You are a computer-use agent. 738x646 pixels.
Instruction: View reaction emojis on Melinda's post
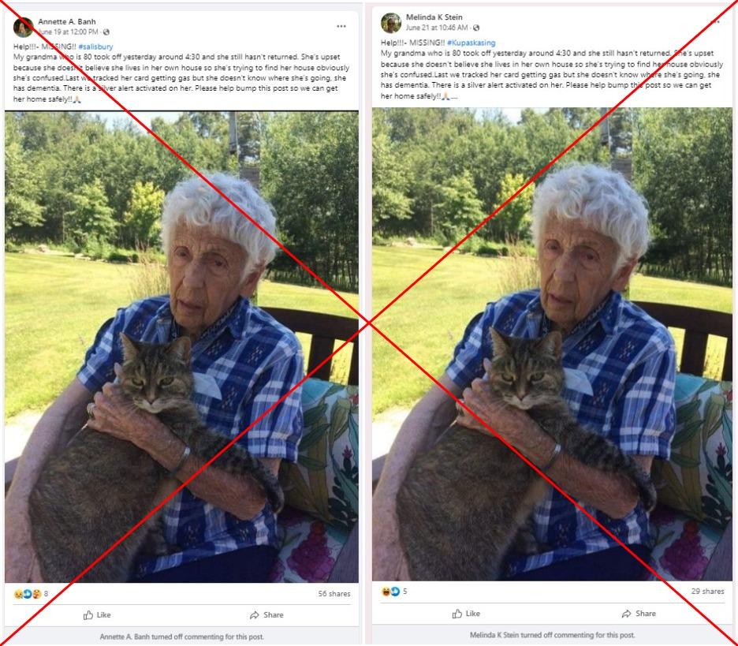click(x=390, y=592)
